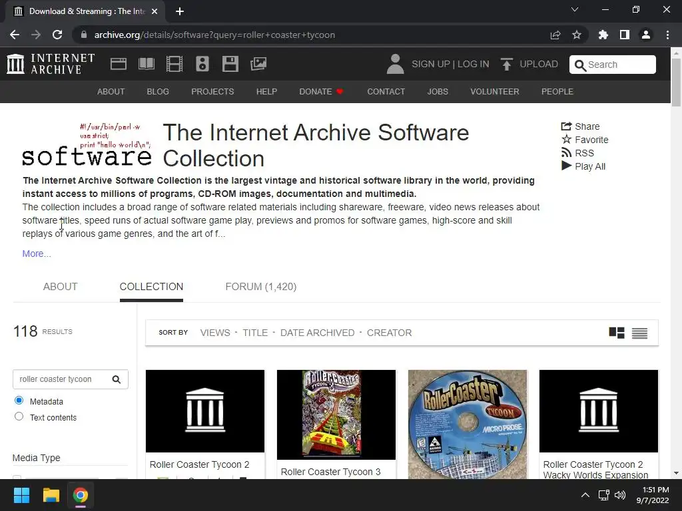Switch to tile grid view
This screenshot has width=682, height=511.
(x=617, y=333)
